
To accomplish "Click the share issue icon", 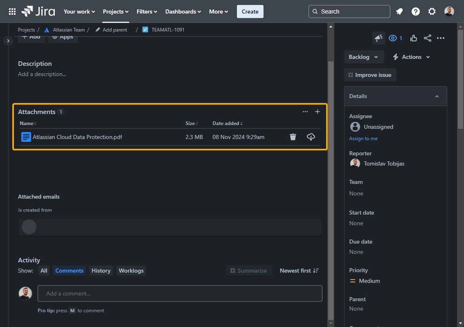I will coord(427,38).
